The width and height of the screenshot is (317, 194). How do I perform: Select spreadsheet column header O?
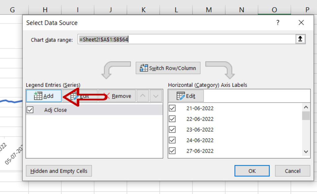pos(274,10)
